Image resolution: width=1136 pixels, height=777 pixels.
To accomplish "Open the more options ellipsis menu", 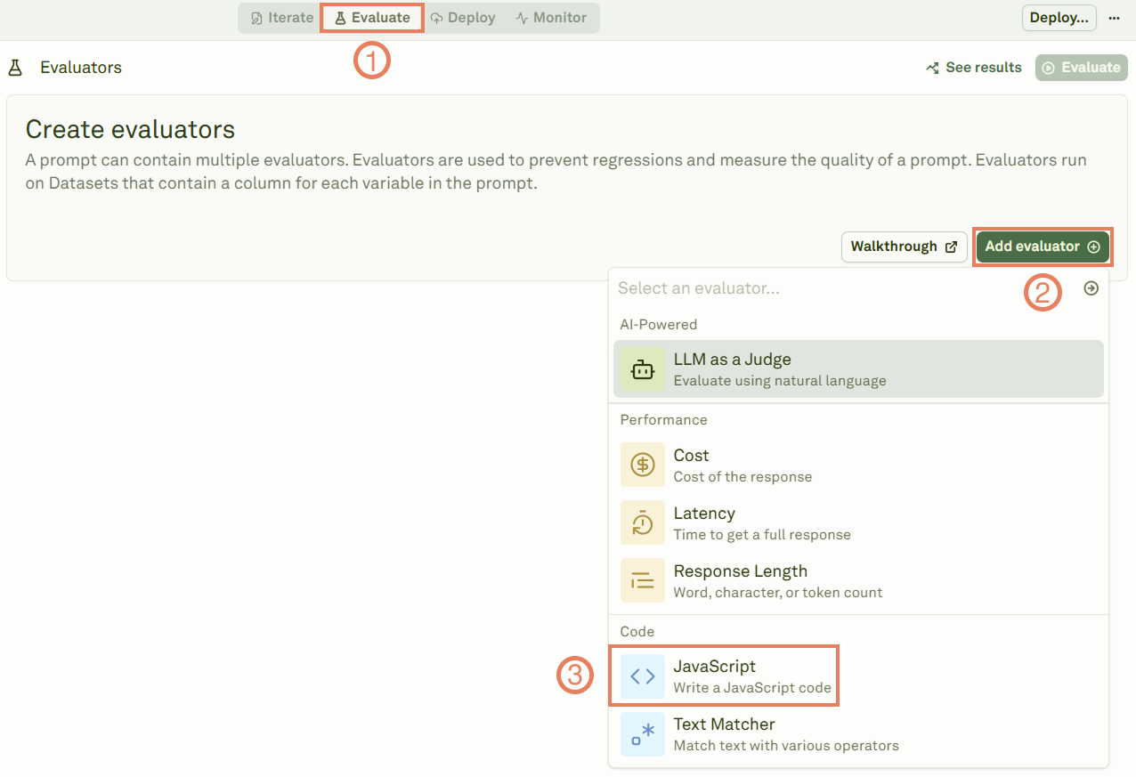I will (x=1115, y=17).
